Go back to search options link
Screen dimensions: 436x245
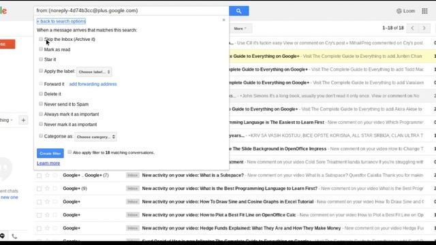(x=61, y=21)
